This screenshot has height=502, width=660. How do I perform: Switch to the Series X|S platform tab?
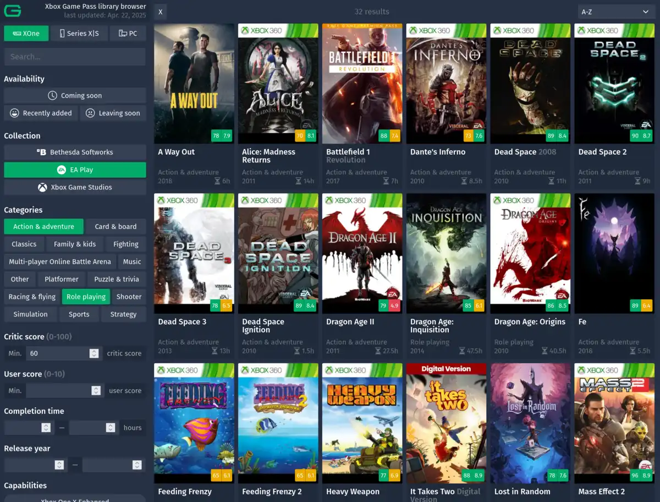pos(79,34)
